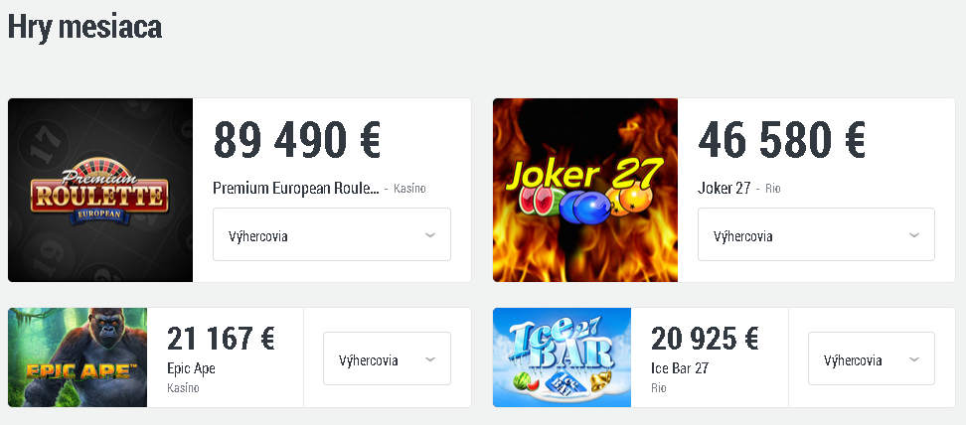Click chevron arrow in Premium Roulette winners box
966x425 pixels.
click(x=430, y=235)
